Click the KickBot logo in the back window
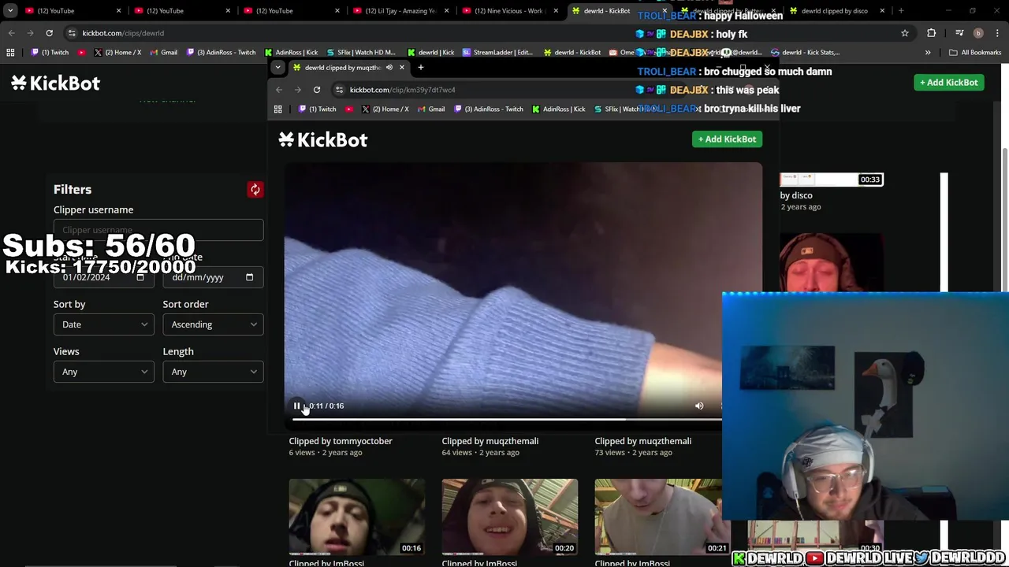The image size is (1009, 567). tap(55, 83)
